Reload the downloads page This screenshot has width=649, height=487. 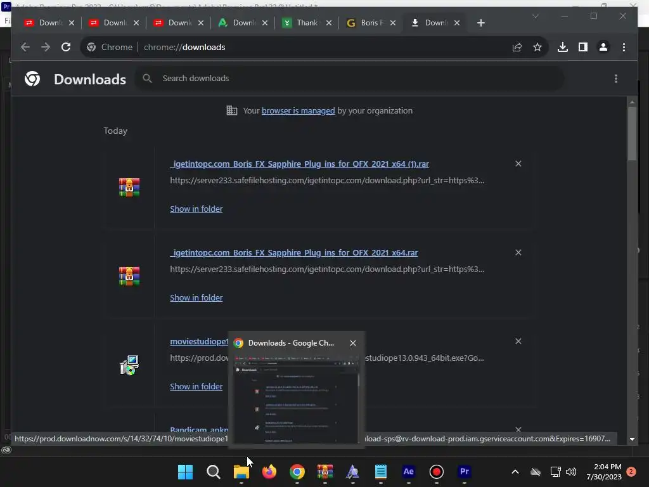(66, 47)
